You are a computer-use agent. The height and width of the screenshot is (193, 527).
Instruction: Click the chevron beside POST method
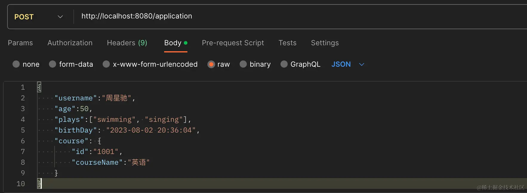coord(60,17)
